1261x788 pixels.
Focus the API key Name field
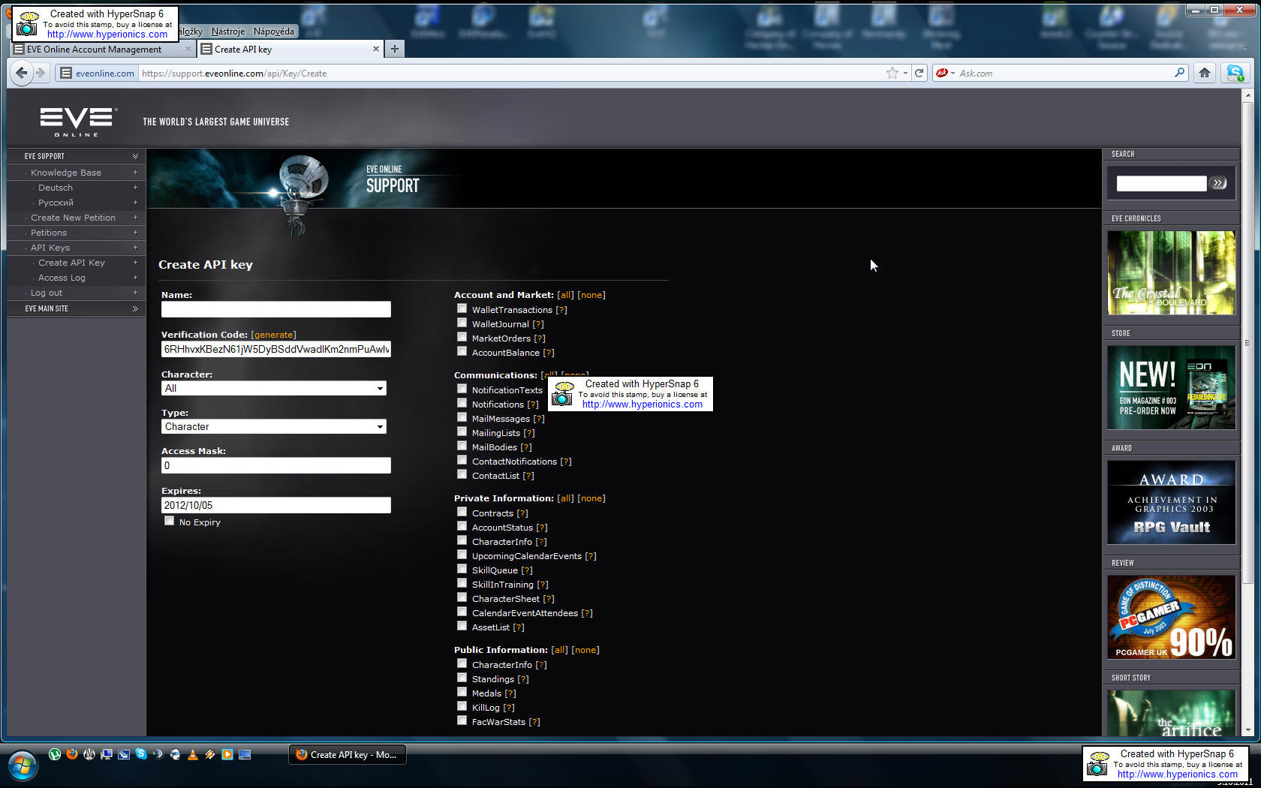pos(276,309)
